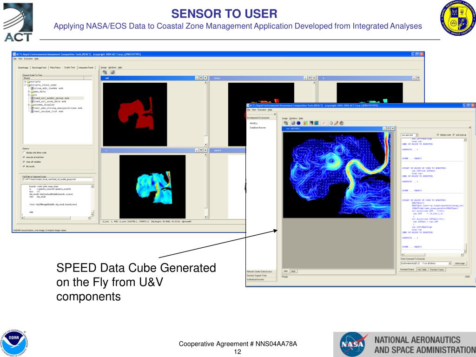476x357 pixels.
Task: Collapse the scripts_local_user folder node
Action: pyautogui.click(x=25, y=85)
